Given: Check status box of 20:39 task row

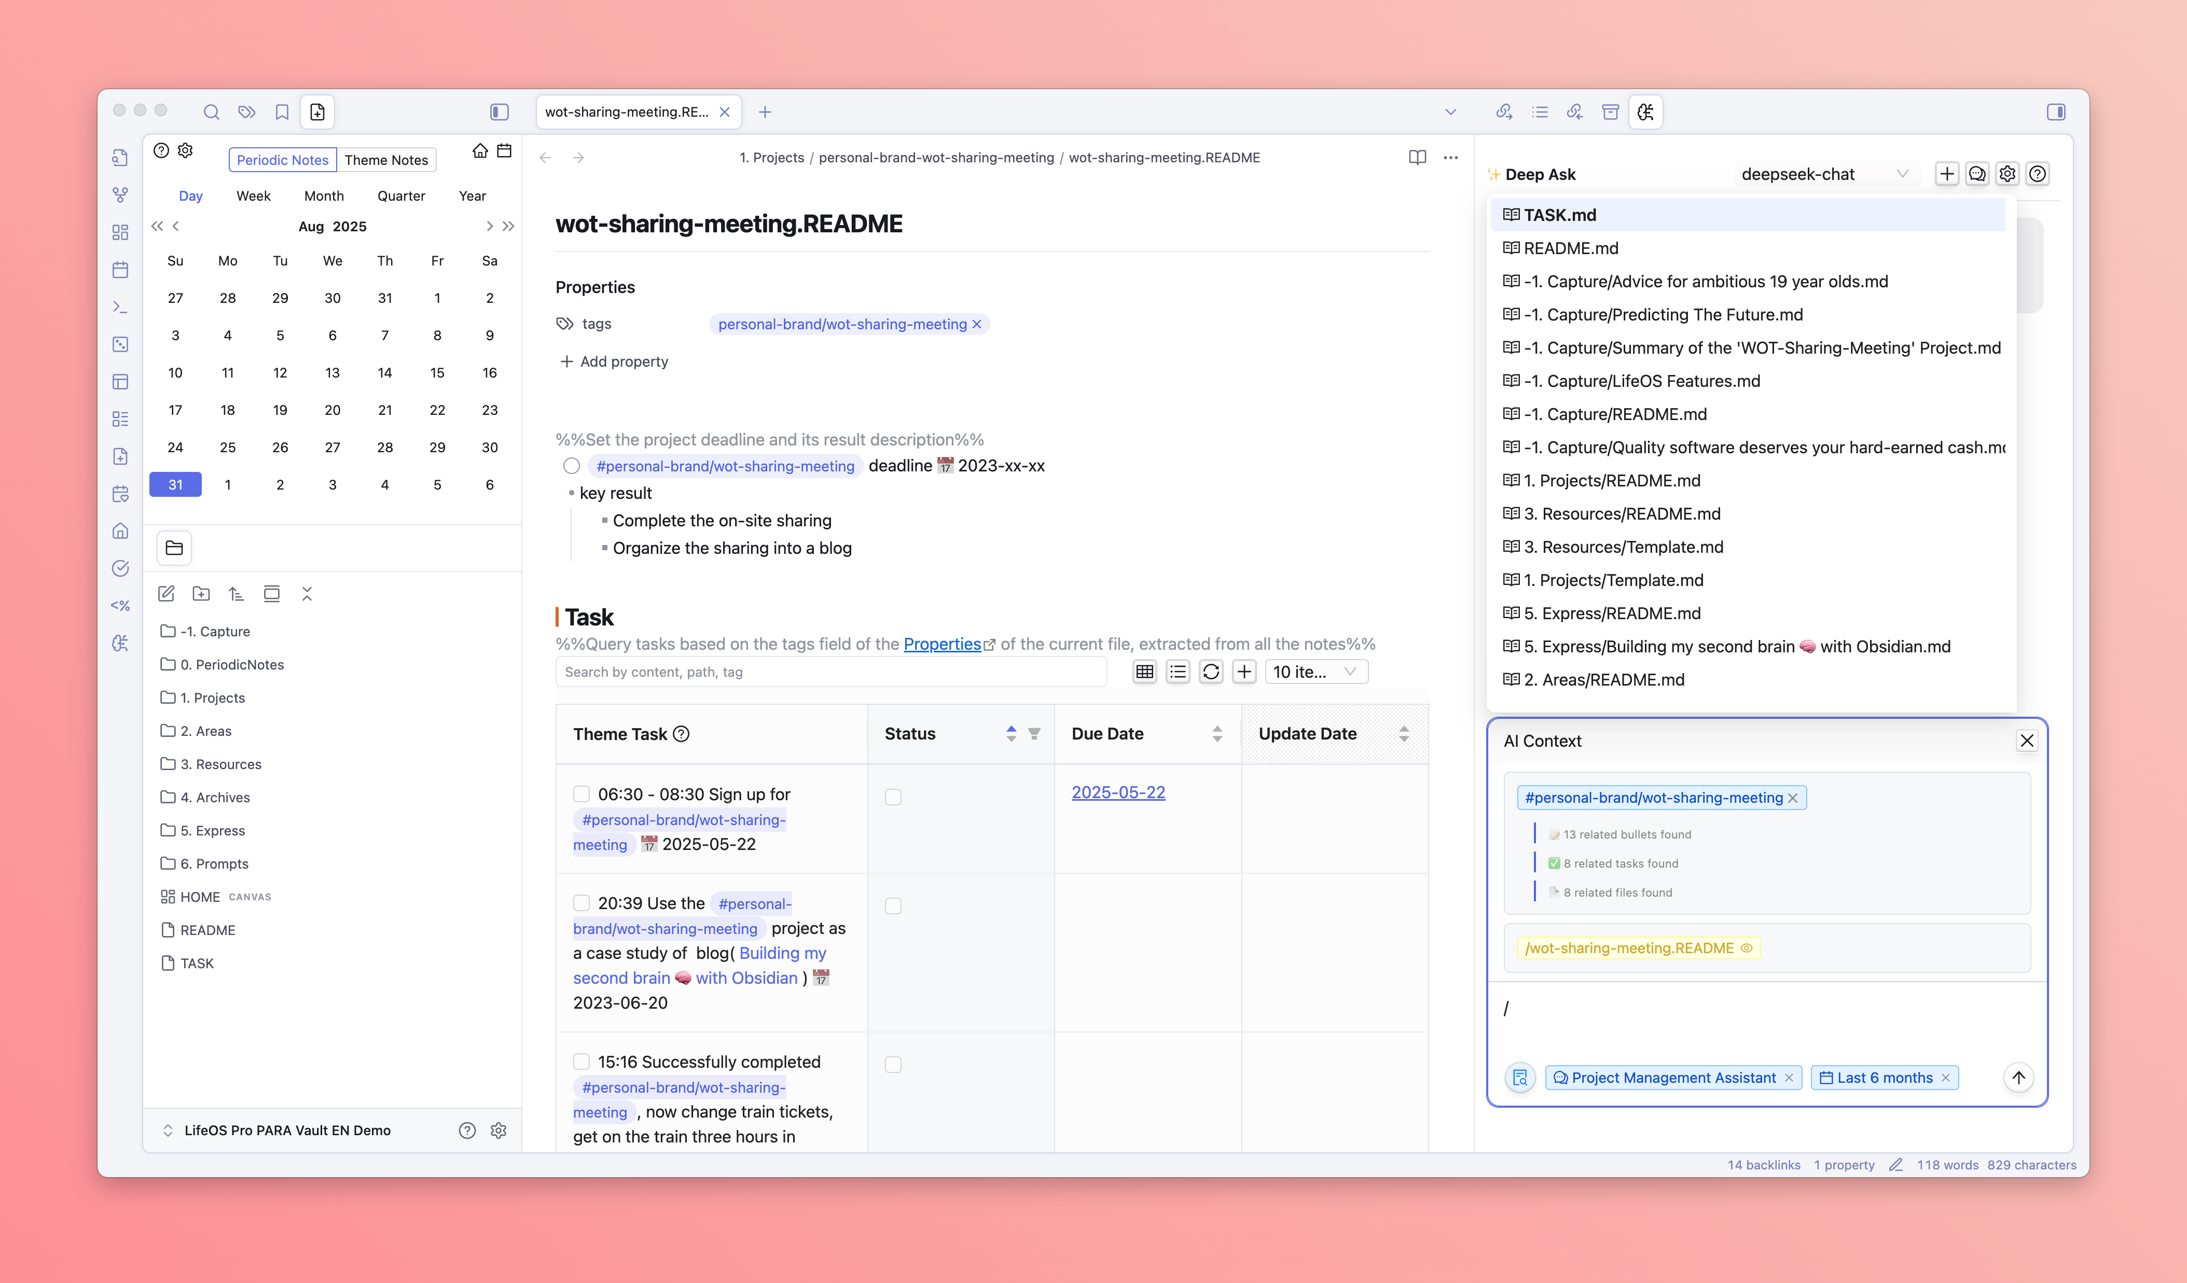Looking at the screenshot, I should tap(893, 905).
